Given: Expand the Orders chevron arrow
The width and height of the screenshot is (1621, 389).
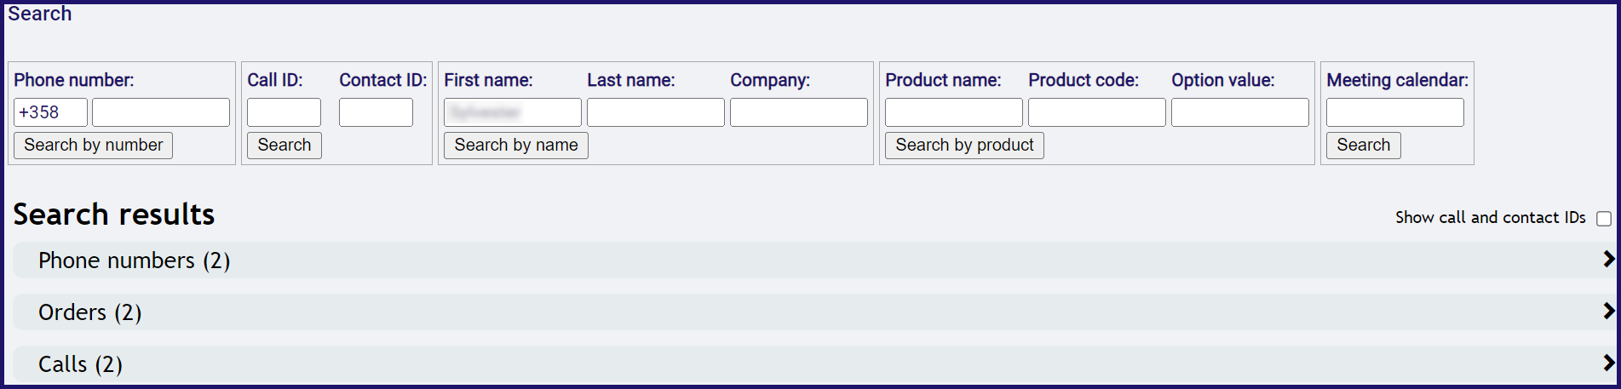Looking at the screenshot, I should coord(1608,312).
